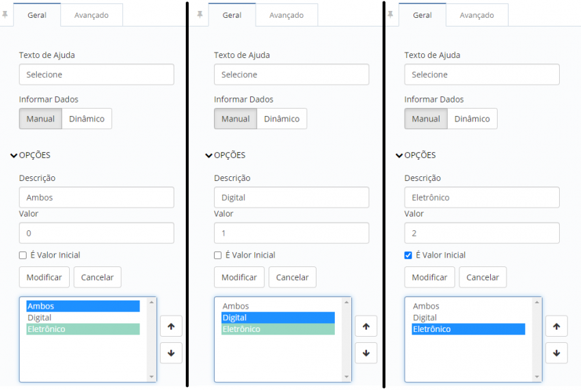Select Digital in left panel options list
The width and height of the screenshot is (581, 390).
pos(83,318)
